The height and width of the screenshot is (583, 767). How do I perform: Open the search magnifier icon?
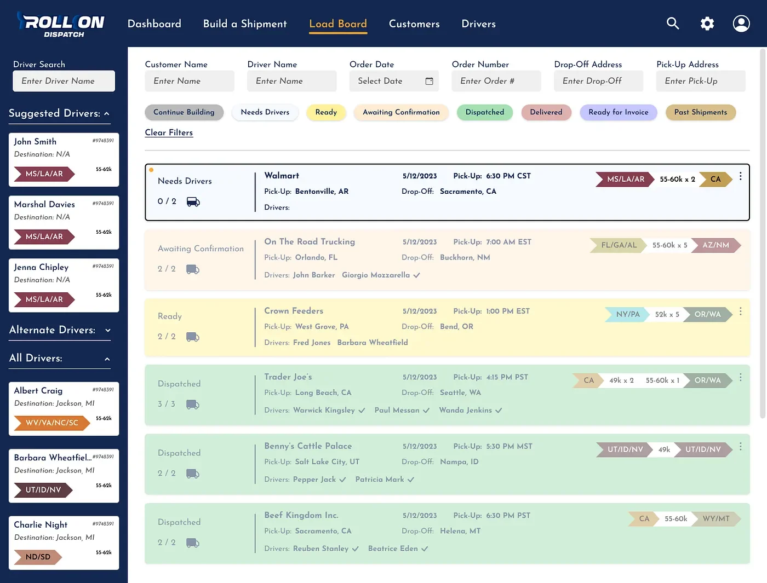pyautogui.click(x=673, y=24)
